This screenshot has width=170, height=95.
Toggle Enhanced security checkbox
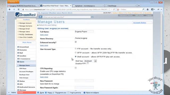coord(76,42)
